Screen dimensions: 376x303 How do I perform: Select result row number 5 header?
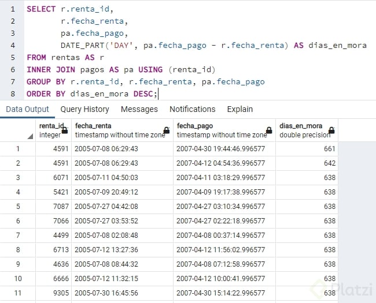pos(17,206)
